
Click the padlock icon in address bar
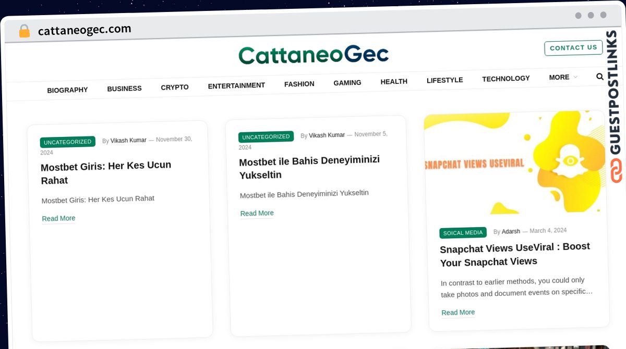(x=24, y=31)
